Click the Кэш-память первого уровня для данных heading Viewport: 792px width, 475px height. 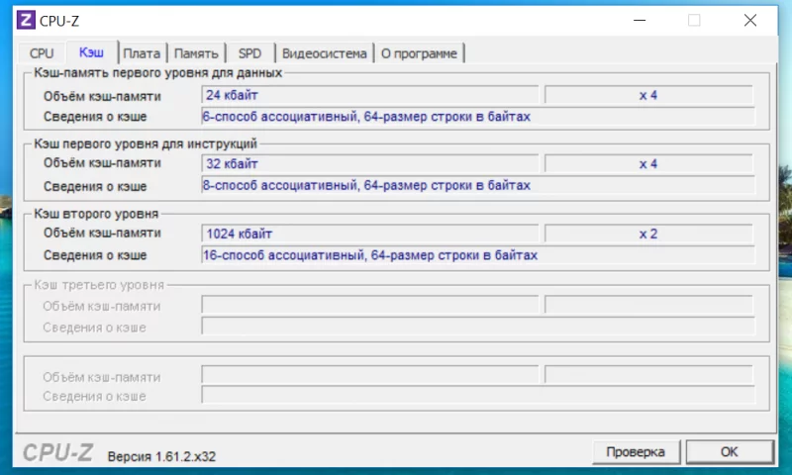(x=157, y=72)
